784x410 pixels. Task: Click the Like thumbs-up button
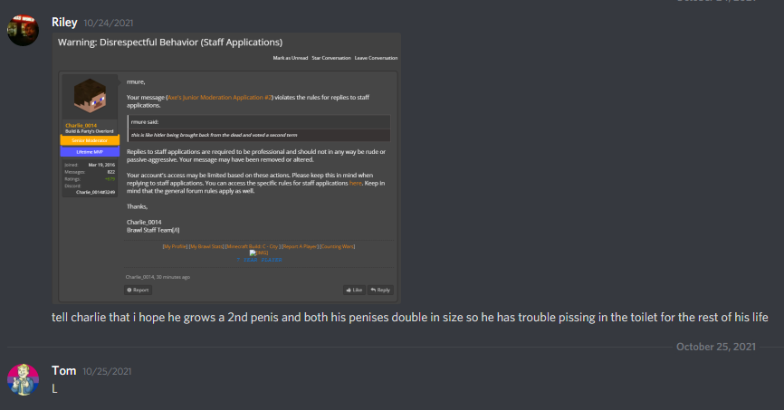coord(354,290)
